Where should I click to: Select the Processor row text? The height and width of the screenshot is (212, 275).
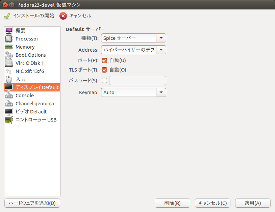click(x=27, y=39)
